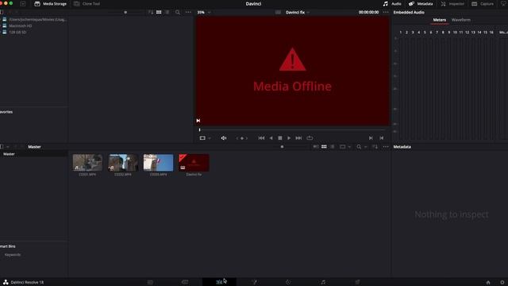The width and height of the screenshot is (508, 286).
Task: Set the mark out point
Action: tap(381, 138)
